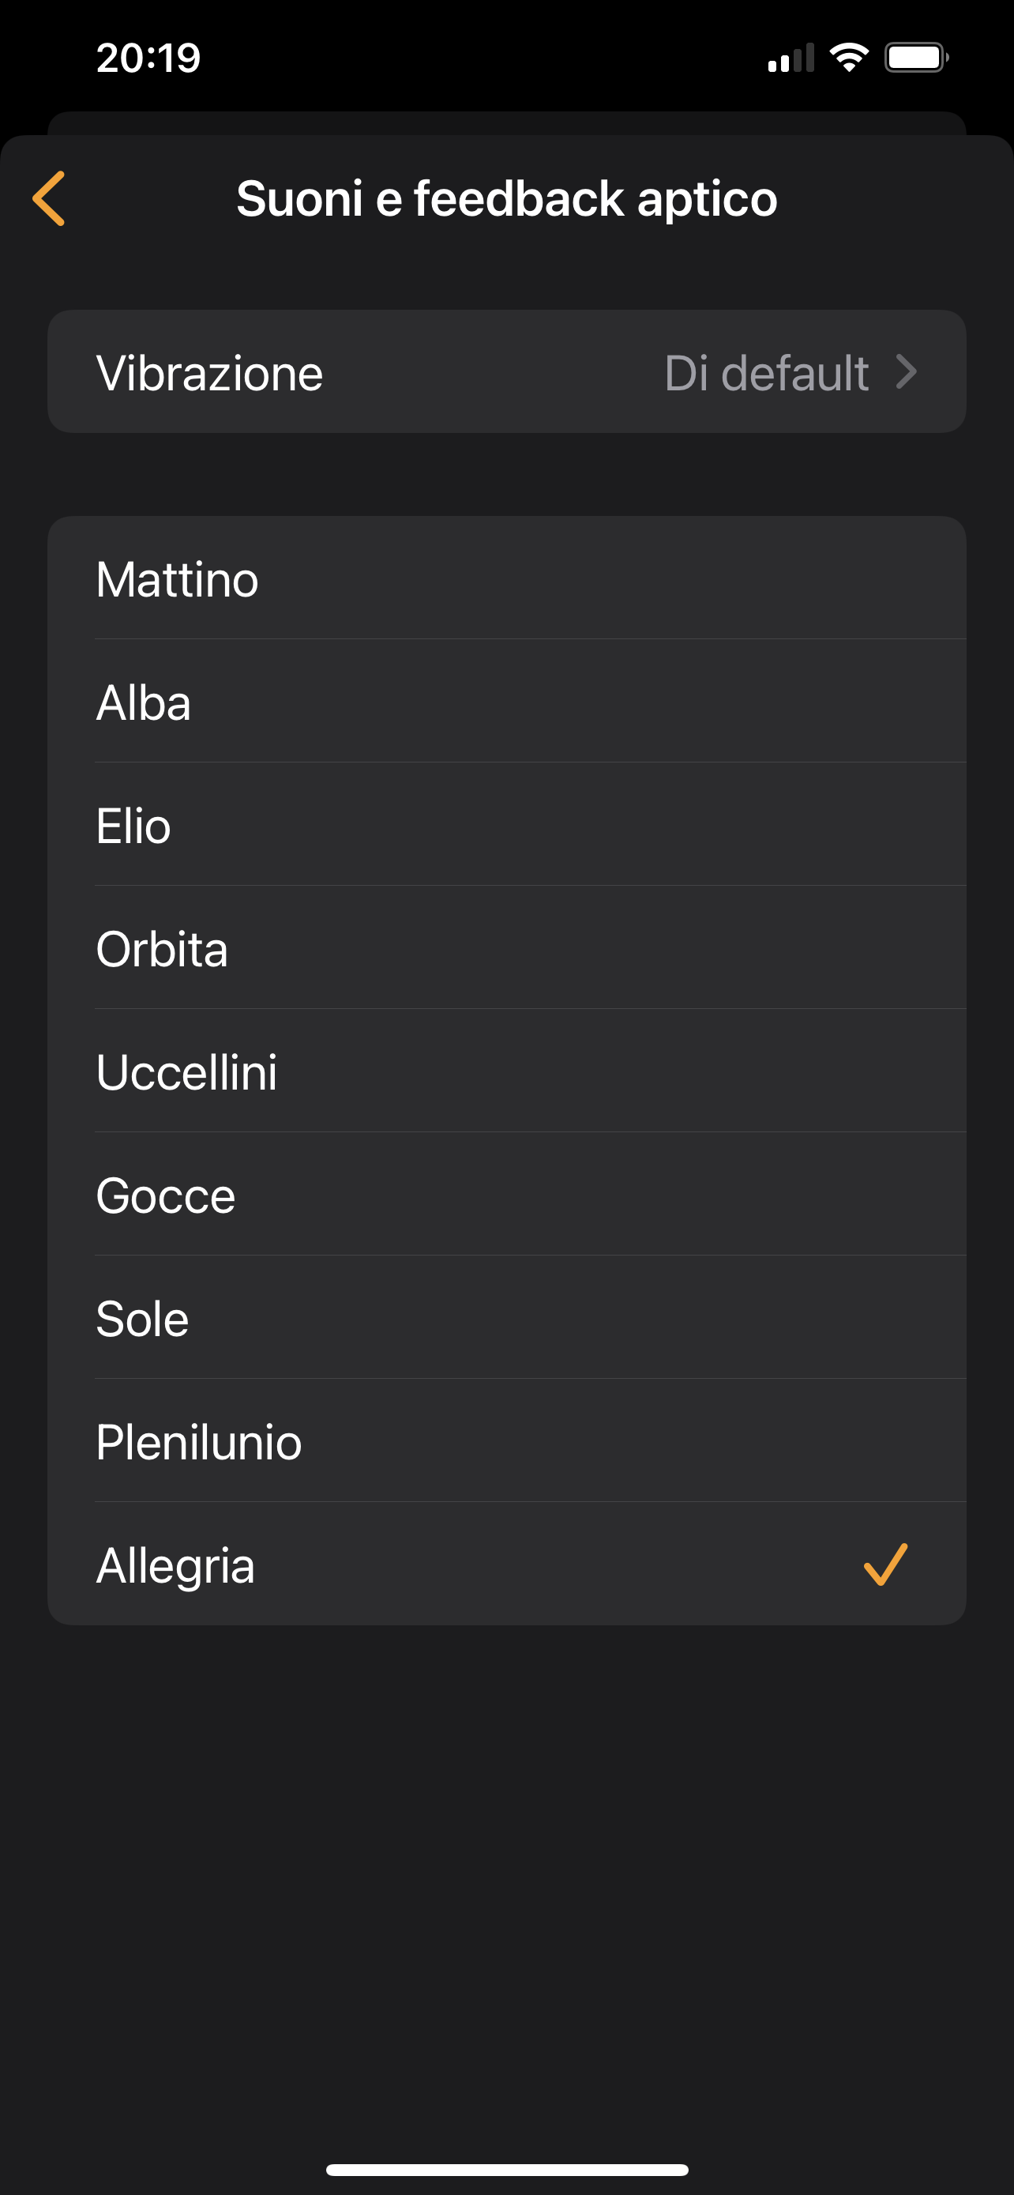Tap the Suoni e feedback aptico title
This screenshot has width=1014, height=2195.
[x=506, y=198]
